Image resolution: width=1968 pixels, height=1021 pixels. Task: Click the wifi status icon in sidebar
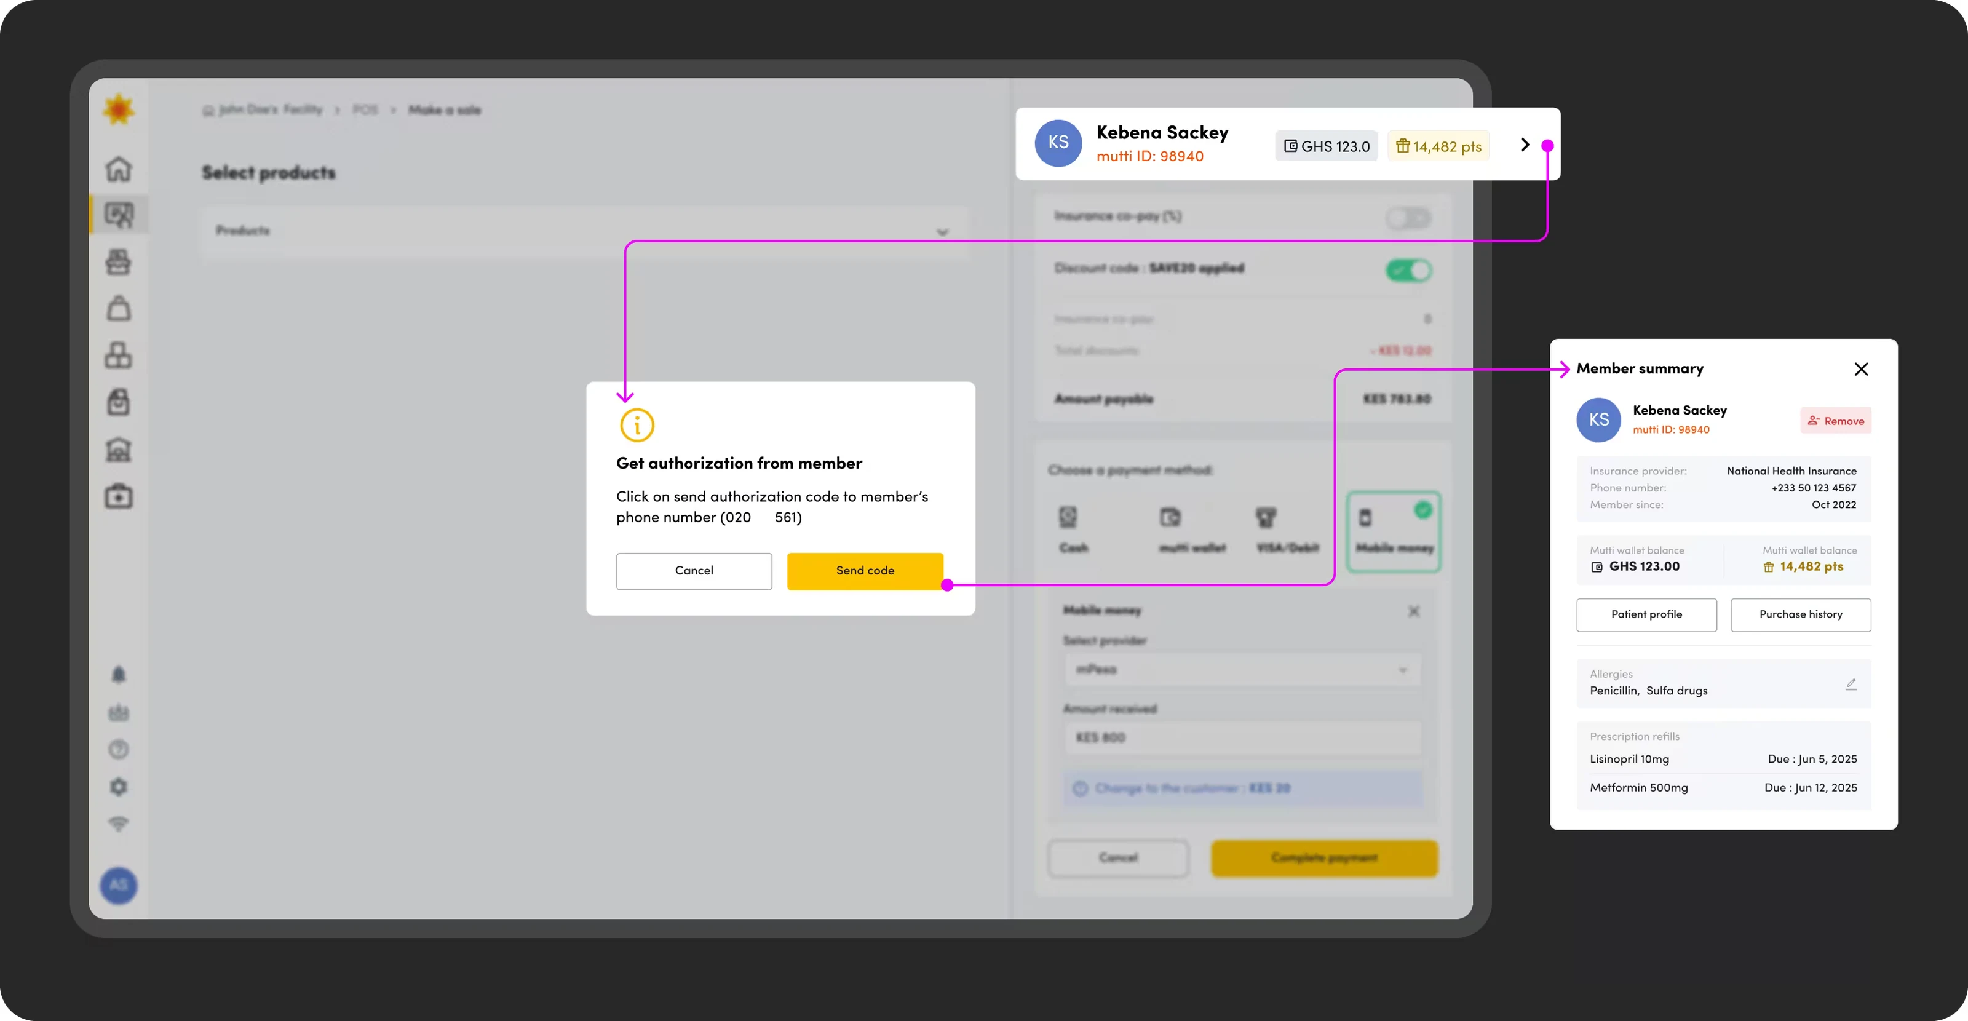coord(119,824)
